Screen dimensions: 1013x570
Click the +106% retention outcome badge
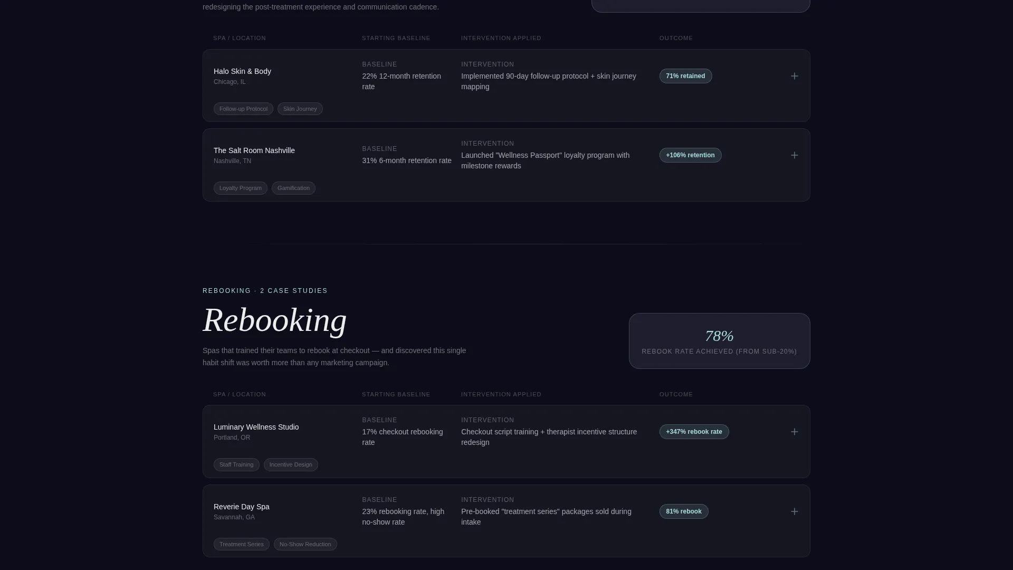pos(690,155)
